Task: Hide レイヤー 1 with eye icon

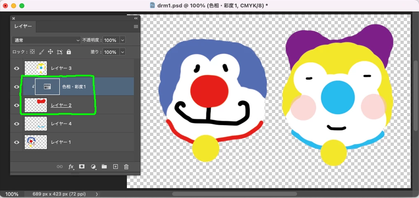Action: coord(16,142)
